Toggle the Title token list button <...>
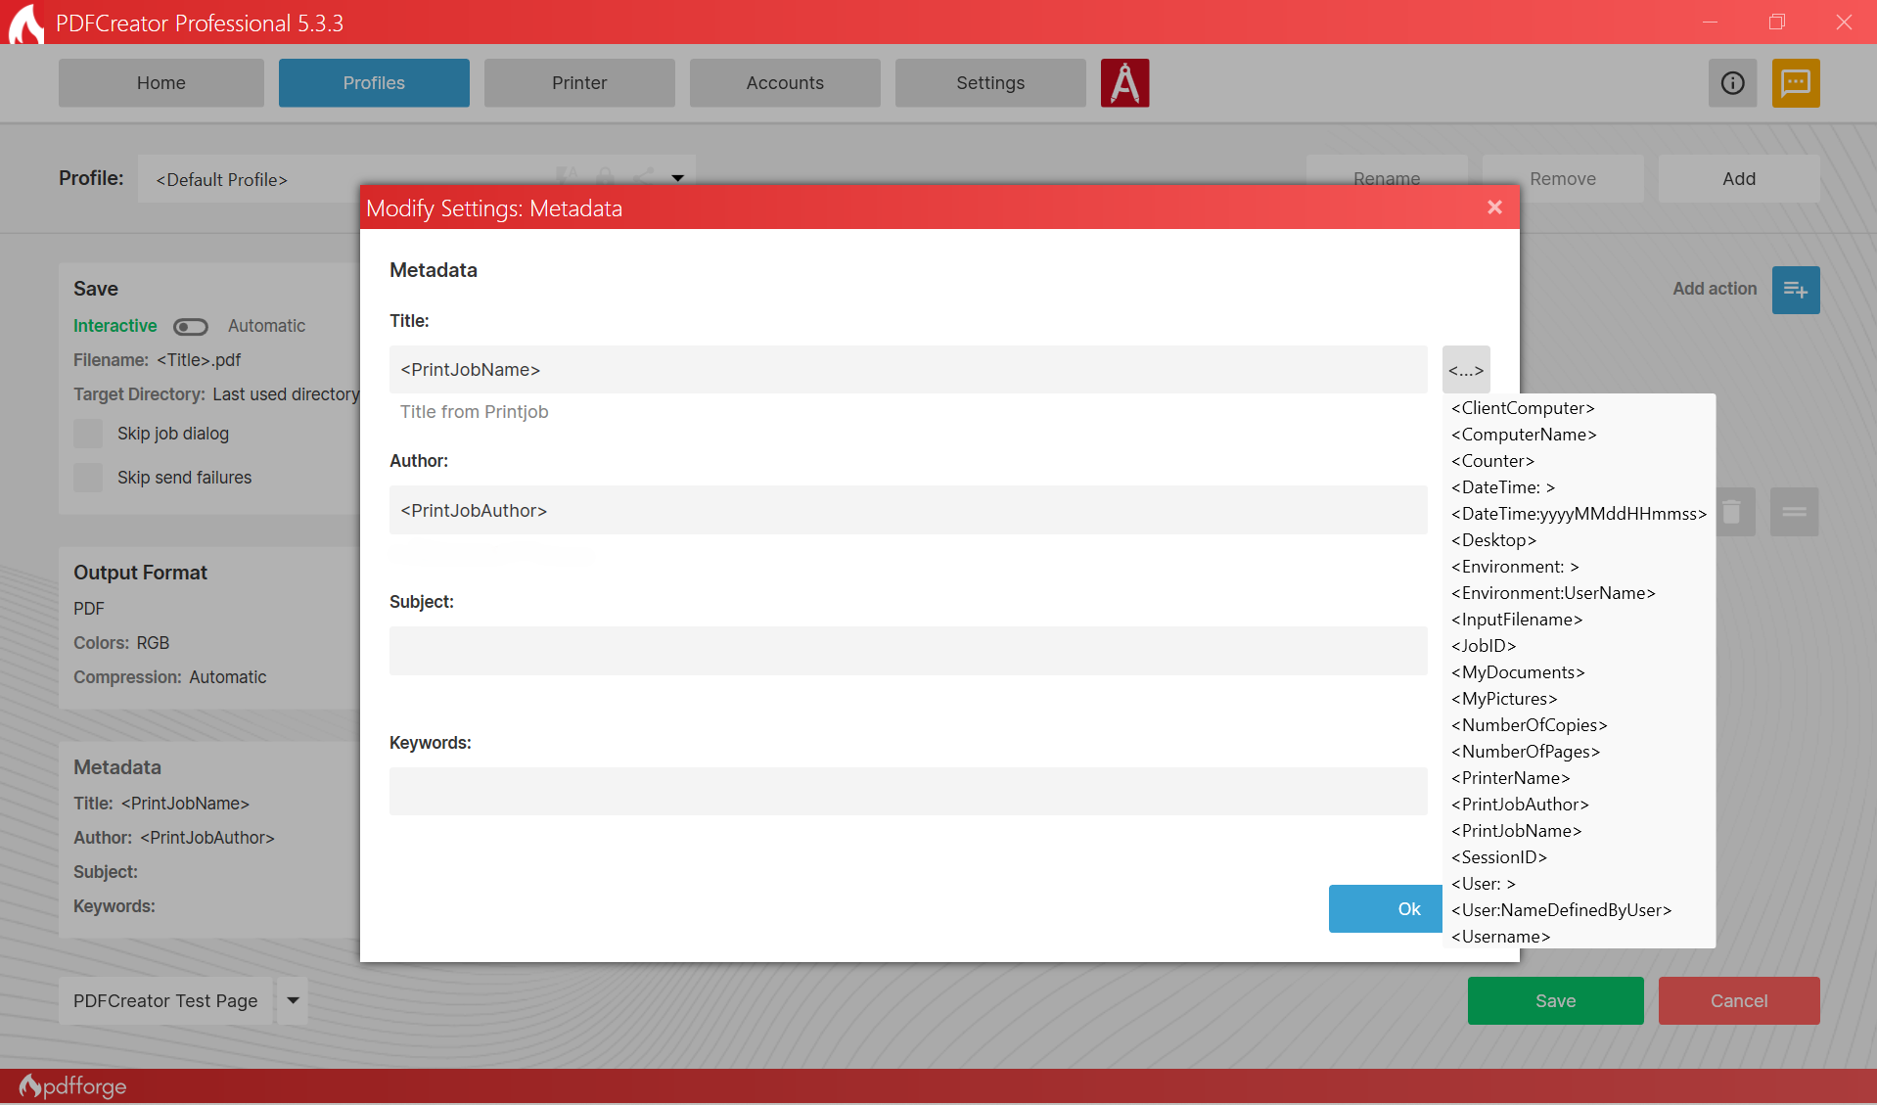The width and height of the screenshot is (1877, 1105). click(1466, 370)
